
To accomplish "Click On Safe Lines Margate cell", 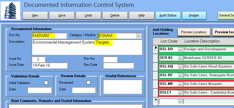I will tap(209, 84).
